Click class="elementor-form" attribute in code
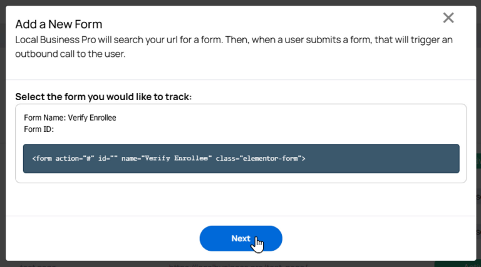 (x=259, y=158)
